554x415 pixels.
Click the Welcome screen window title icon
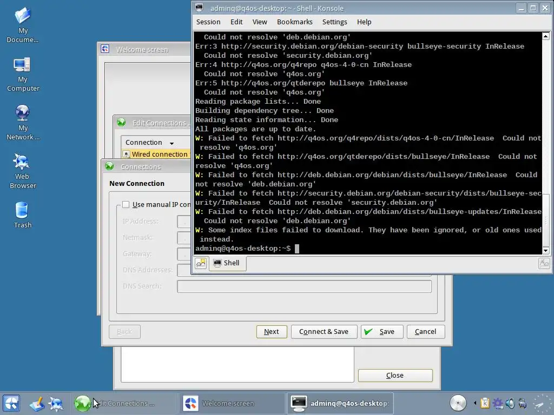coord(105,49)
